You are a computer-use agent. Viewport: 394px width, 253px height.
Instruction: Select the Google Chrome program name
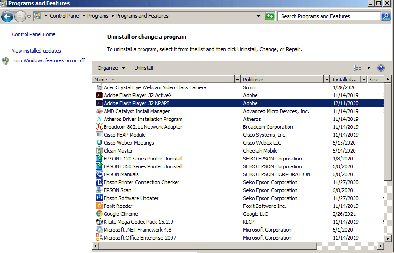coord(121,214)
